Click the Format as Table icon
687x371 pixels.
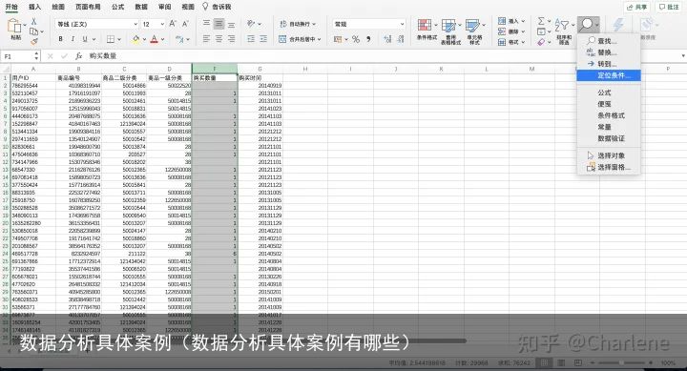point(448,26)
